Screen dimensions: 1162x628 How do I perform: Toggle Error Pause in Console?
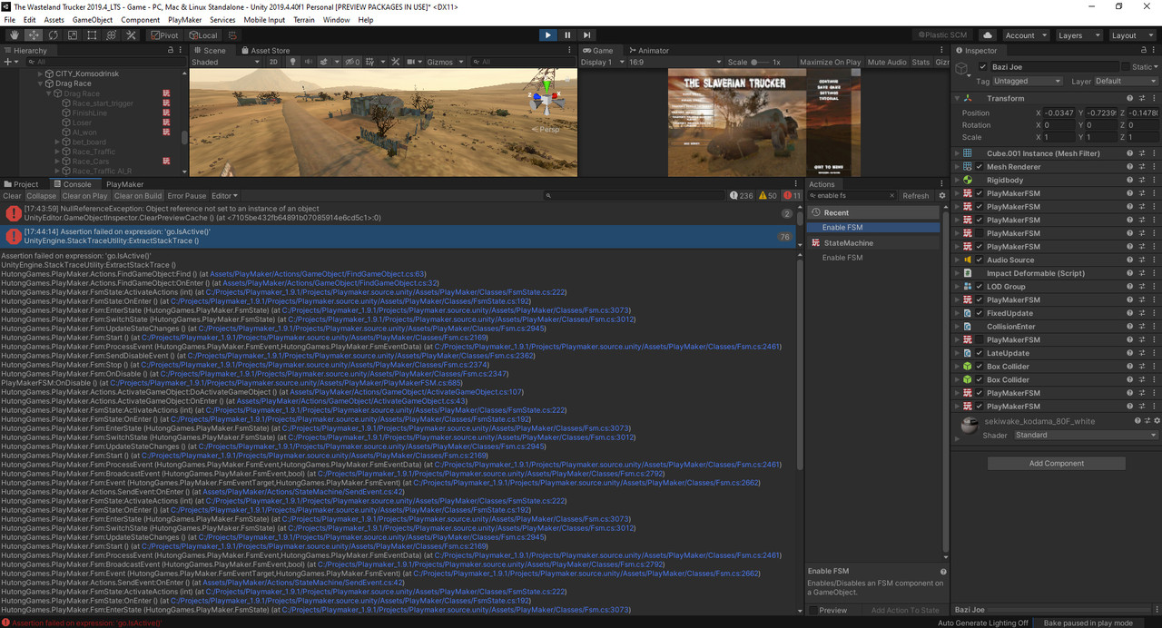click(187, 196)
